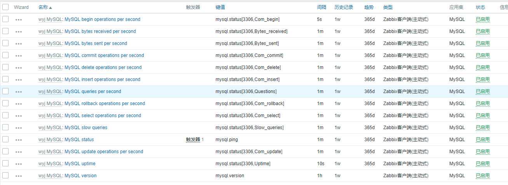Image resolution: width=508 pixels, height=185 pixels.
Task: Open wizard menu for MySQL version row
Action: click(x=19, y=176)
